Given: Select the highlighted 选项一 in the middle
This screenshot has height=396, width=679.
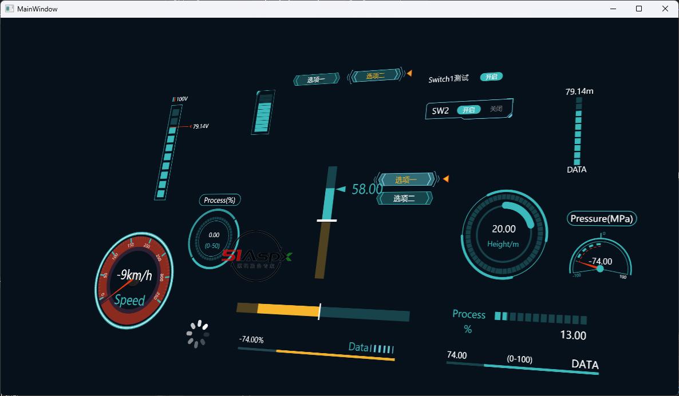Looking at the screenshot, I should click(406, 180).
